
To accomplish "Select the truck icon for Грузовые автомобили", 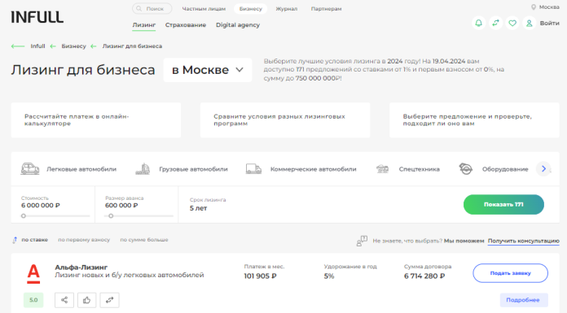I will 143,169.
